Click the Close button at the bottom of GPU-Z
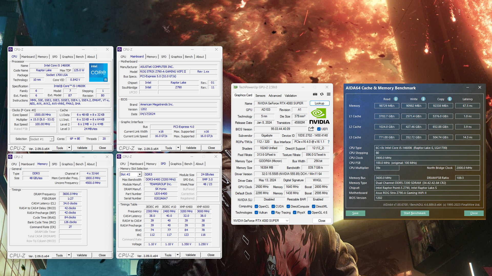 coord(322,221)
